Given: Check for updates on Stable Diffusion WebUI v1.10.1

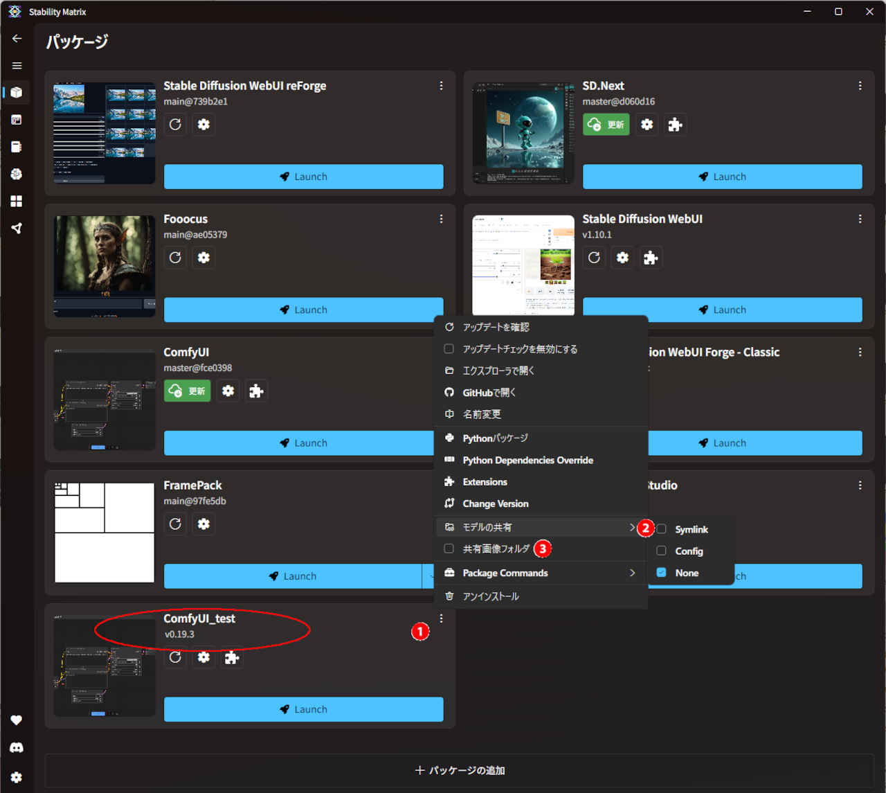Looking at the screenshot, I should [x=594, y=257].
